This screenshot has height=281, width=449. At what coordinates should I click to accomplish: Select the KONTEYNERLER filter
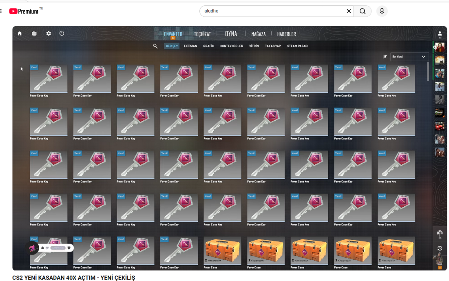(x=232, y=46)
